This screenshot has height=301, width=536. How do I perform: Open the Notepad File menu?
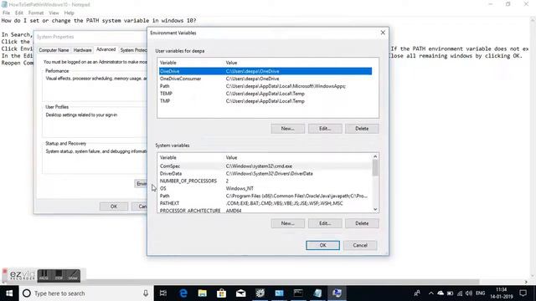[6, 13]
